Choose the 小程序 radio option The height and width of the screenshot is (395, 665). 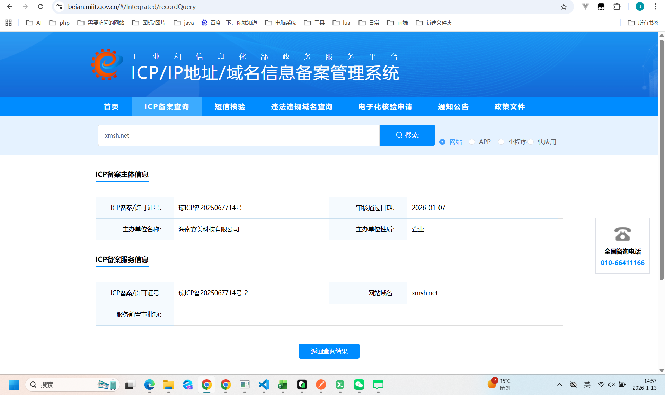pyautogui.click(x=501, y=142)
